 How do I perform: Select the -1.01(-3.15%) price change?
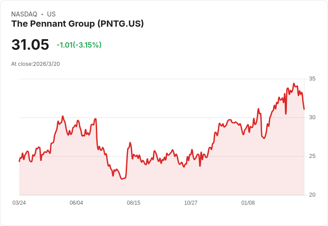(79, 45)
